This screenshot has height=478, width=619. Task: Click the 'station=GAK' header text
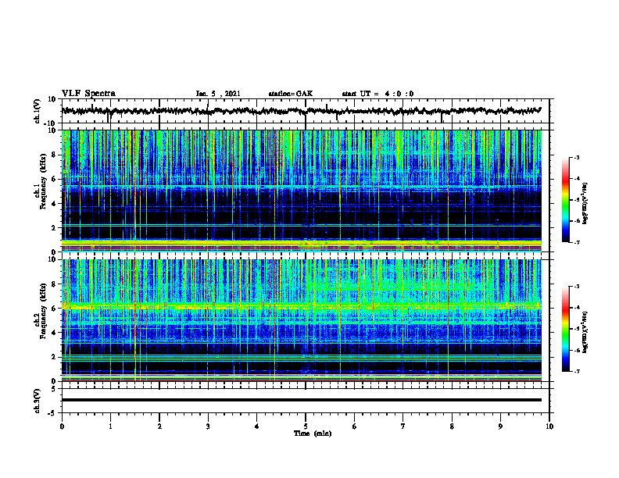pos(291,94)
